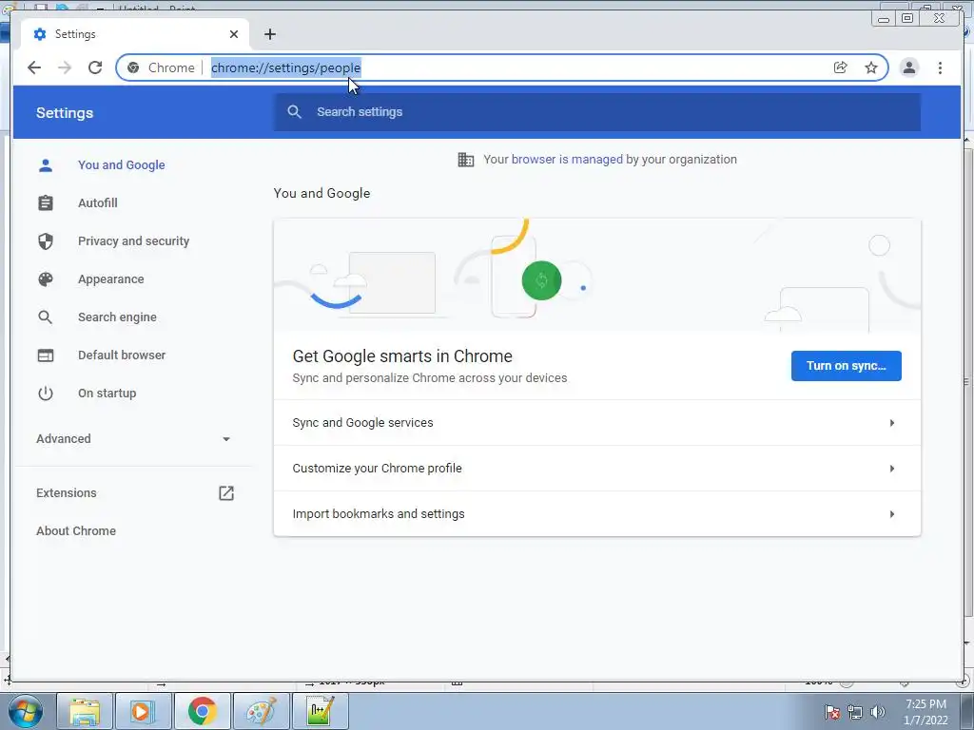This screenshot has width=974, height=730.
Task: Open Default browser settings
Action: 122,355
